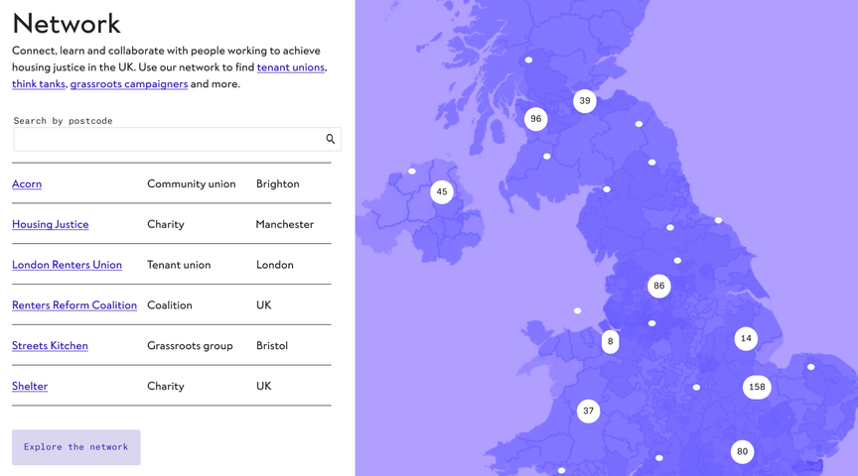
Task: Click the postcode search field
Action: pyautogui.click(x=169, y=139)
